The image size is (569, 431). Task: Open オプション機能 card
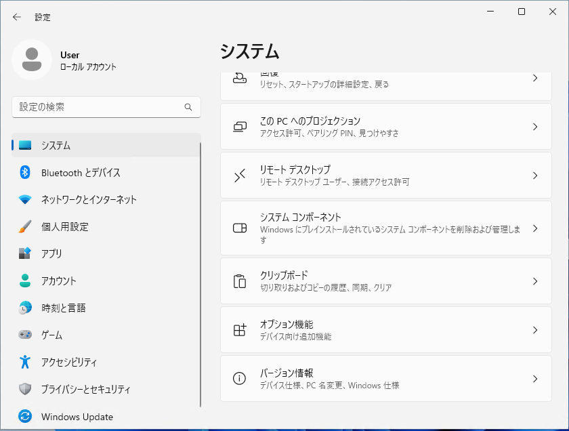(x=385, y=330)
